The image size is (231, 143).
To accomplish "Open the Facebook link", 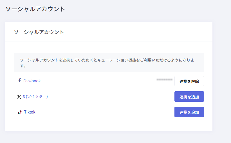I will coord(32,81).
